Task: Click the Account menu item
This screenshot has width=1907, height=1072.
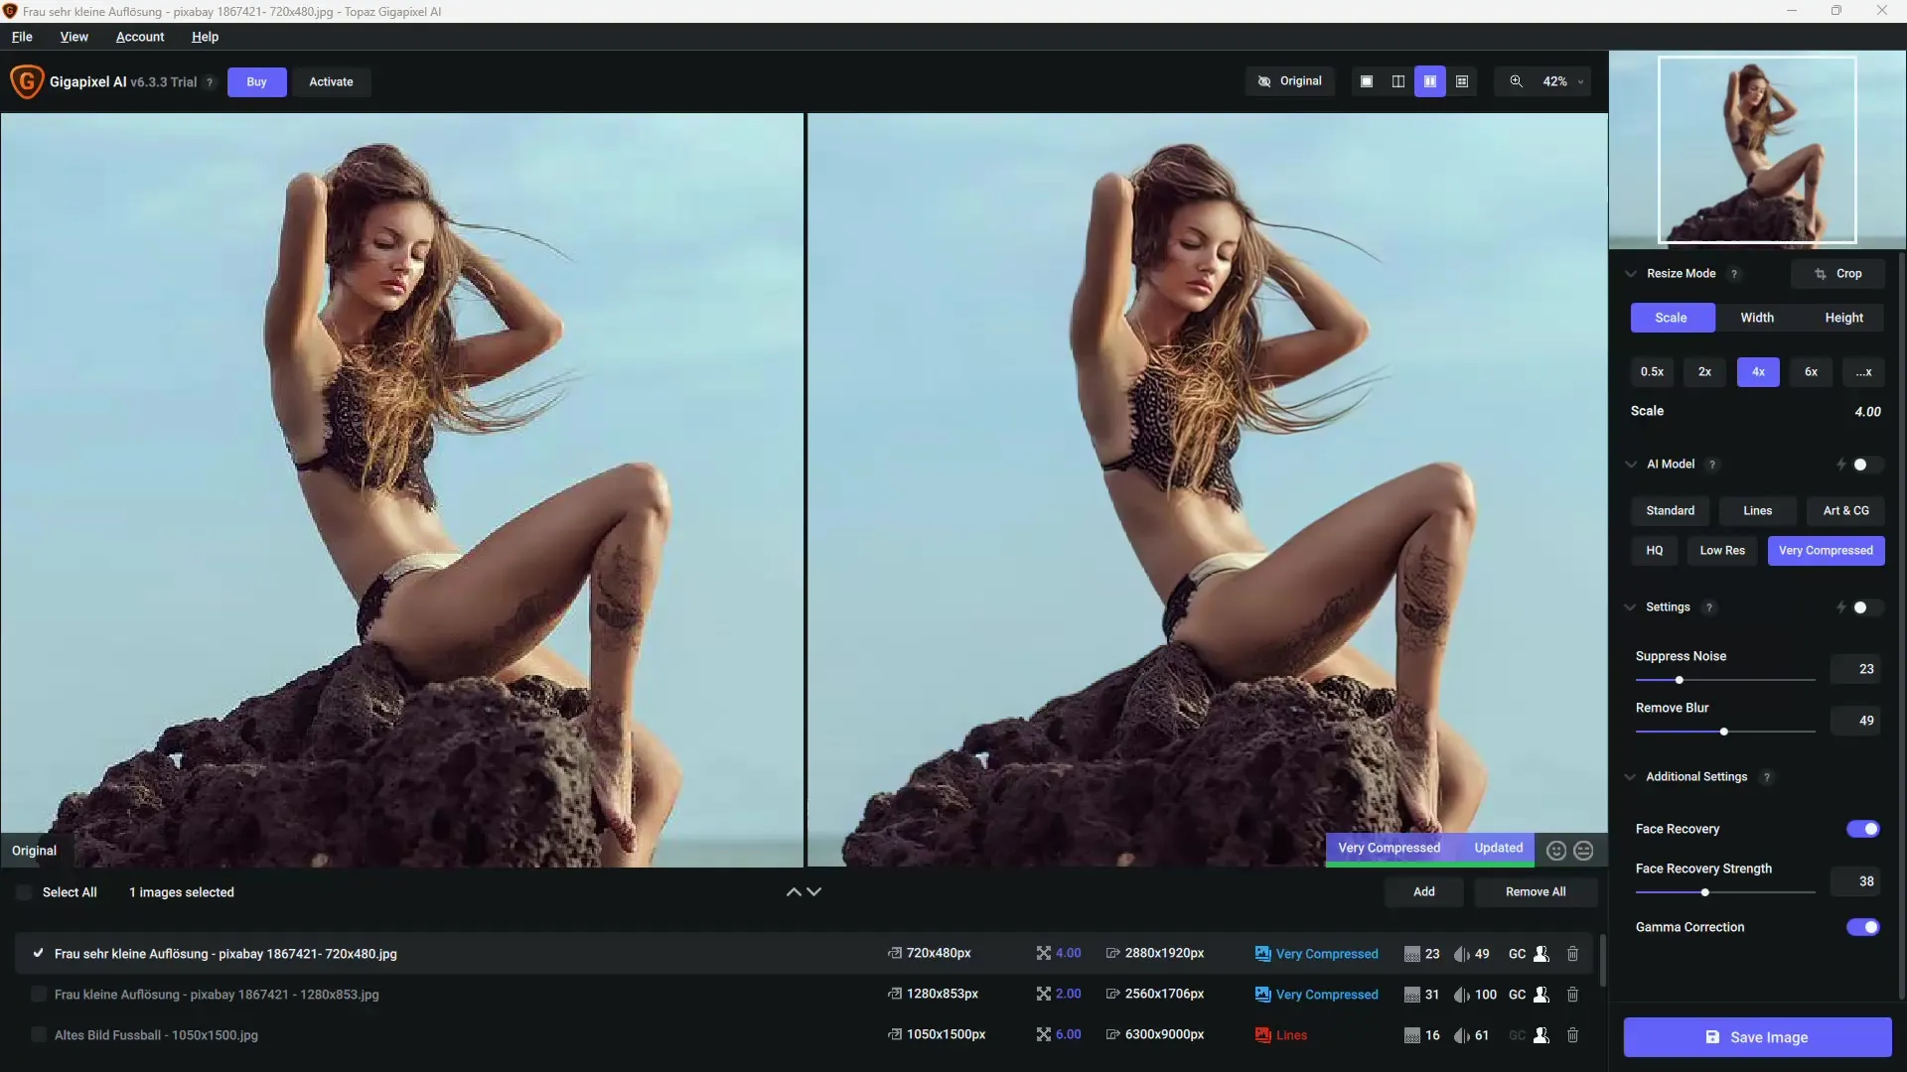Action: click(x=139, y=36)
